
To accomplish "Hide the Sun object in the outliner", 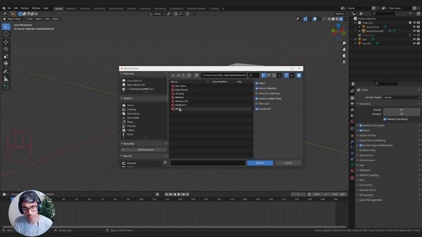I will click(x=415, y=39).
